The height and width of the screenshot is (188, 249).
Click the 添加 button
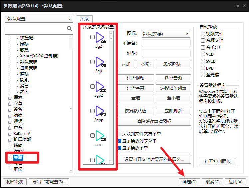pyautogui.click(x=126, y=64)
